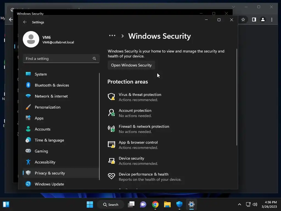Click the Gaming controller icon

[x=28, y=151]
